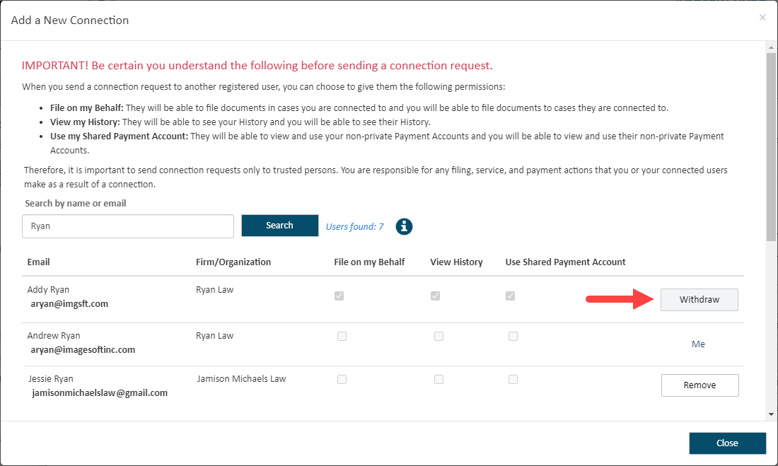Click the vertical scrollbar thumb
This screenshot has width=778, height=466.
771,147
